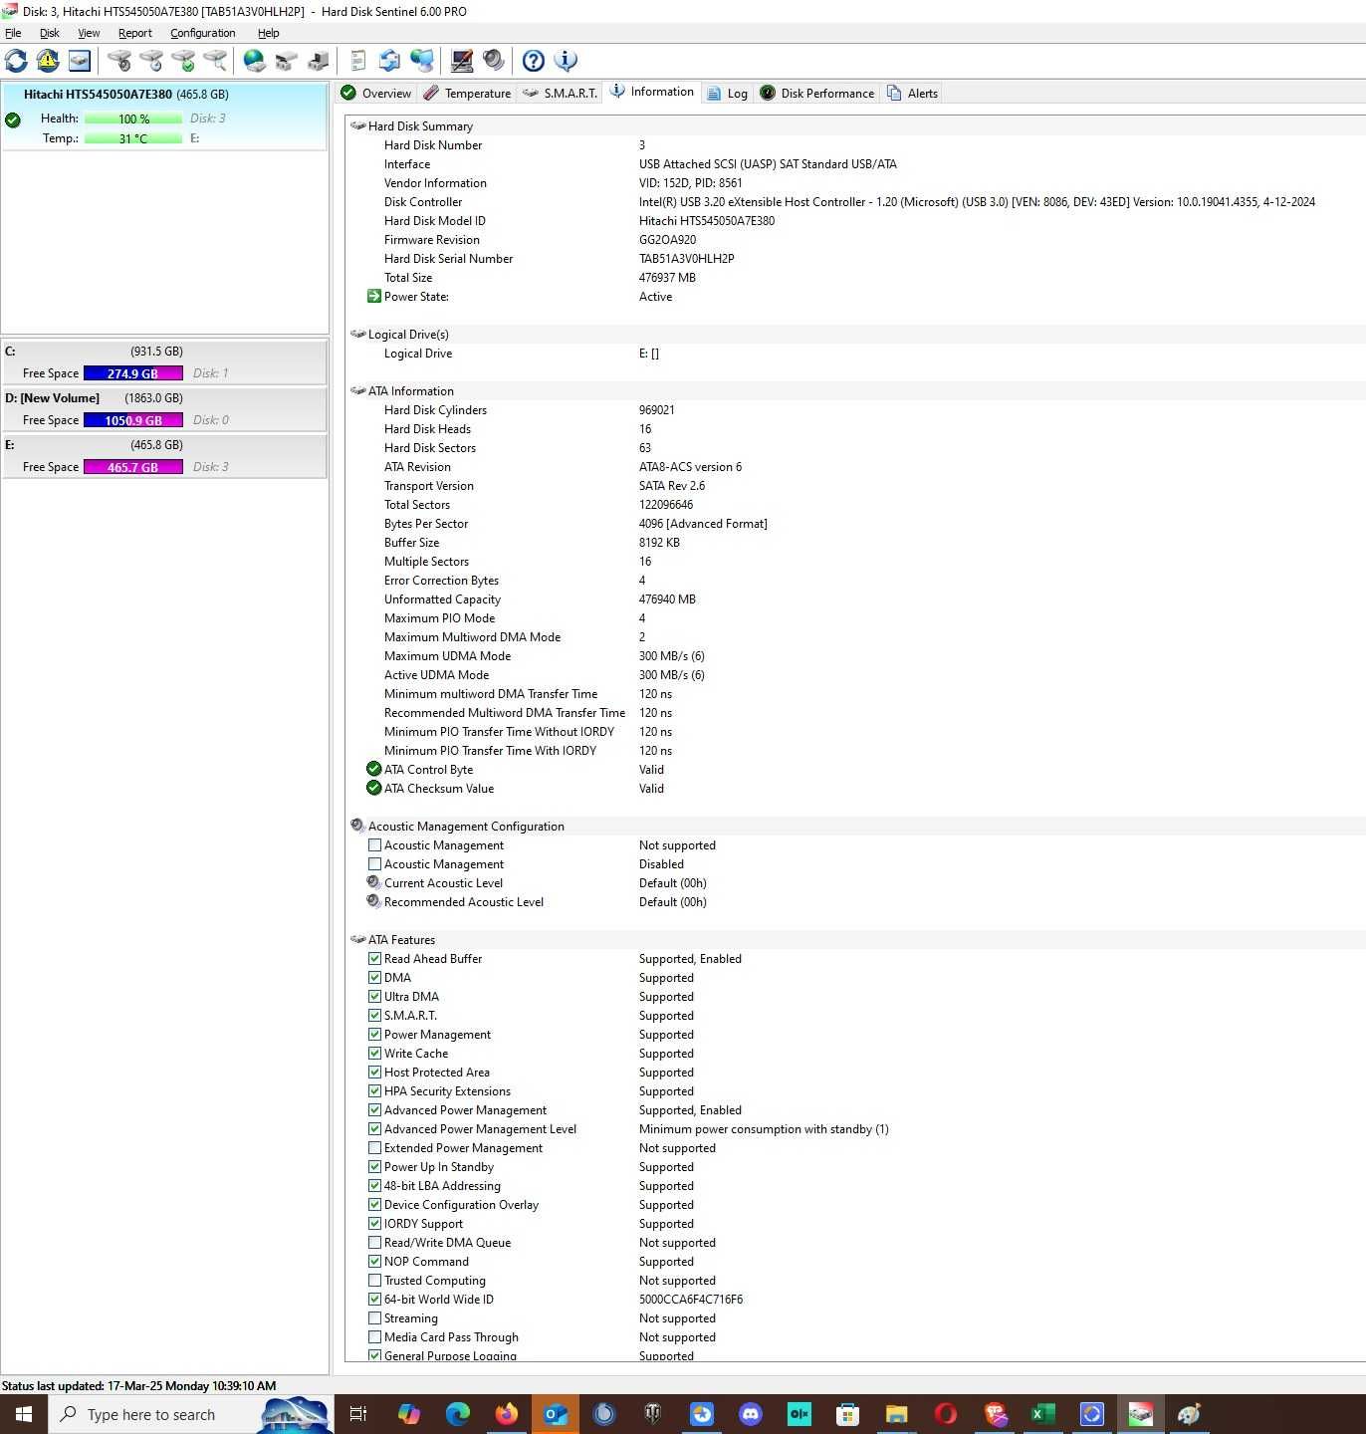The width and height of the screenshot is (1366, 1434).
Task: Open the Report menu
Action: pyautogui.click(x=134, y=33)
